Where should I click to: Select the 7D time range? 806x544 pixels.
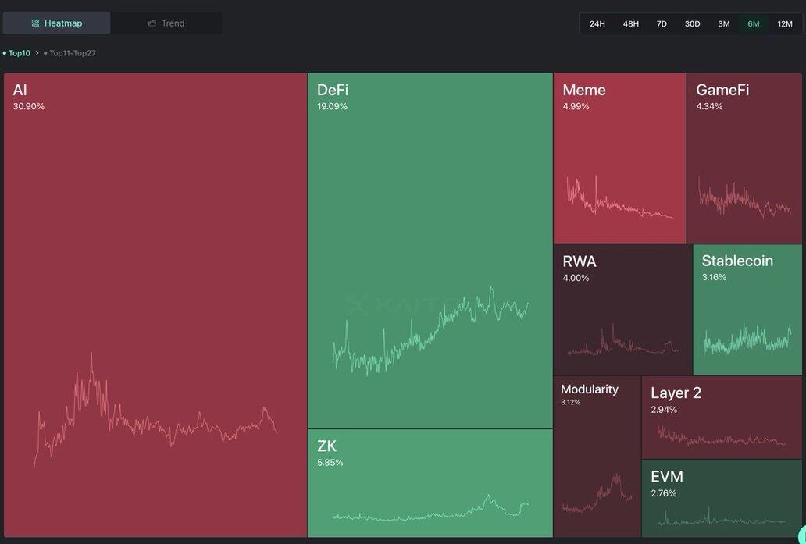(662, 23)
